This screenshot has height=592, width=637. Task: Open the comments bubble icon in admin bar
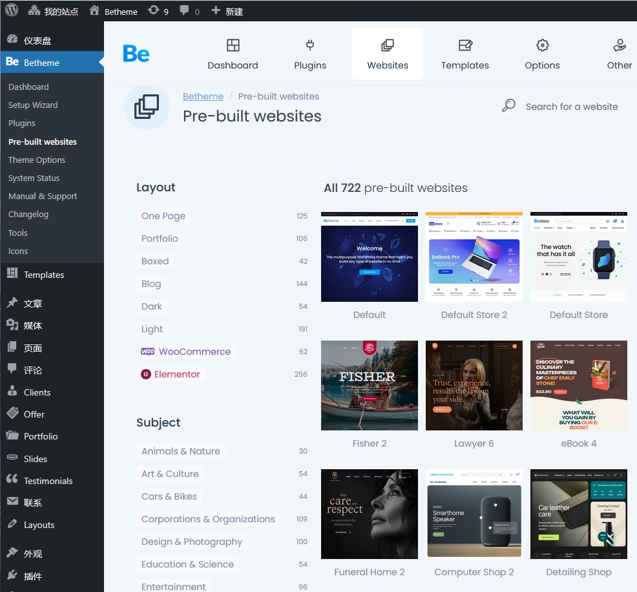pos(184,10)
